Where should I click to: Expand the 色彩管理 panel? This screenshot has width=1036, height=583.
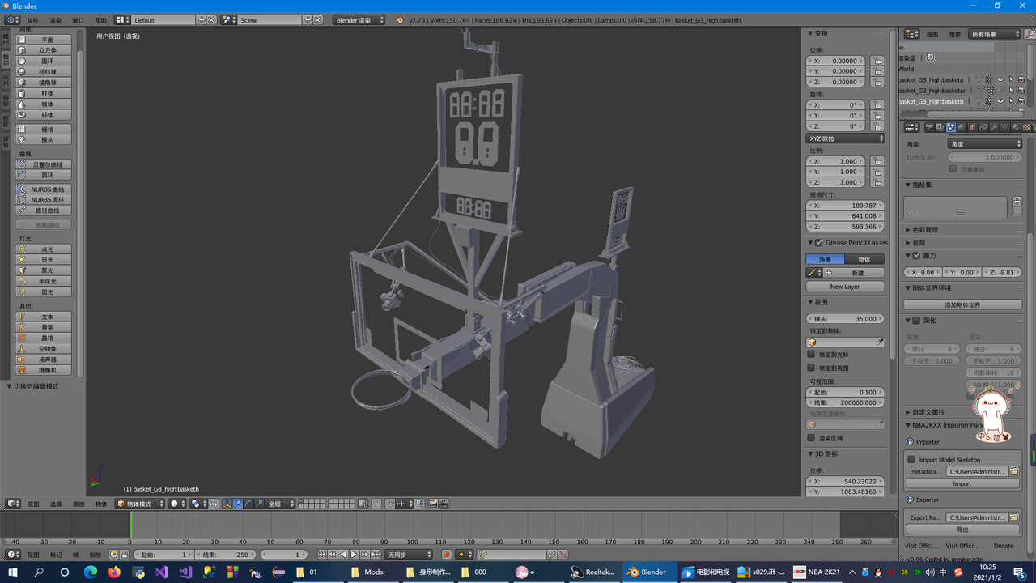pyautogui.click(x=924, y=230)
